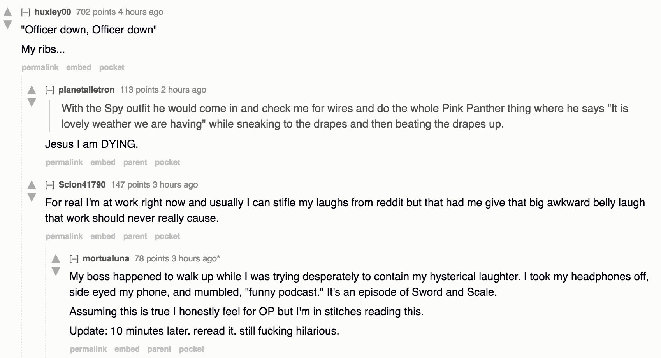Click pocket under huxley00's comment

[x=112, y=67]
